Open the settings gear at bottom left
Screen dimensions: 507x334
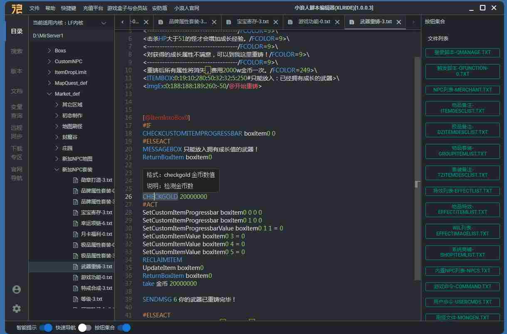(16, 309)
